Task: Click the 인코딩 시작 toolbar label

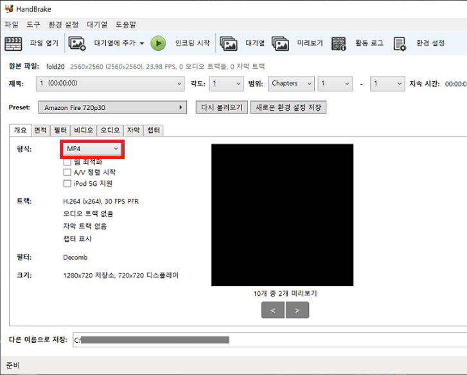Action: (193, 43)
